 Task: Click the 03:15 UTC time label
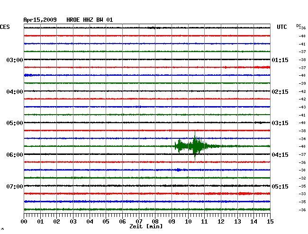click(x=280, y=123)
